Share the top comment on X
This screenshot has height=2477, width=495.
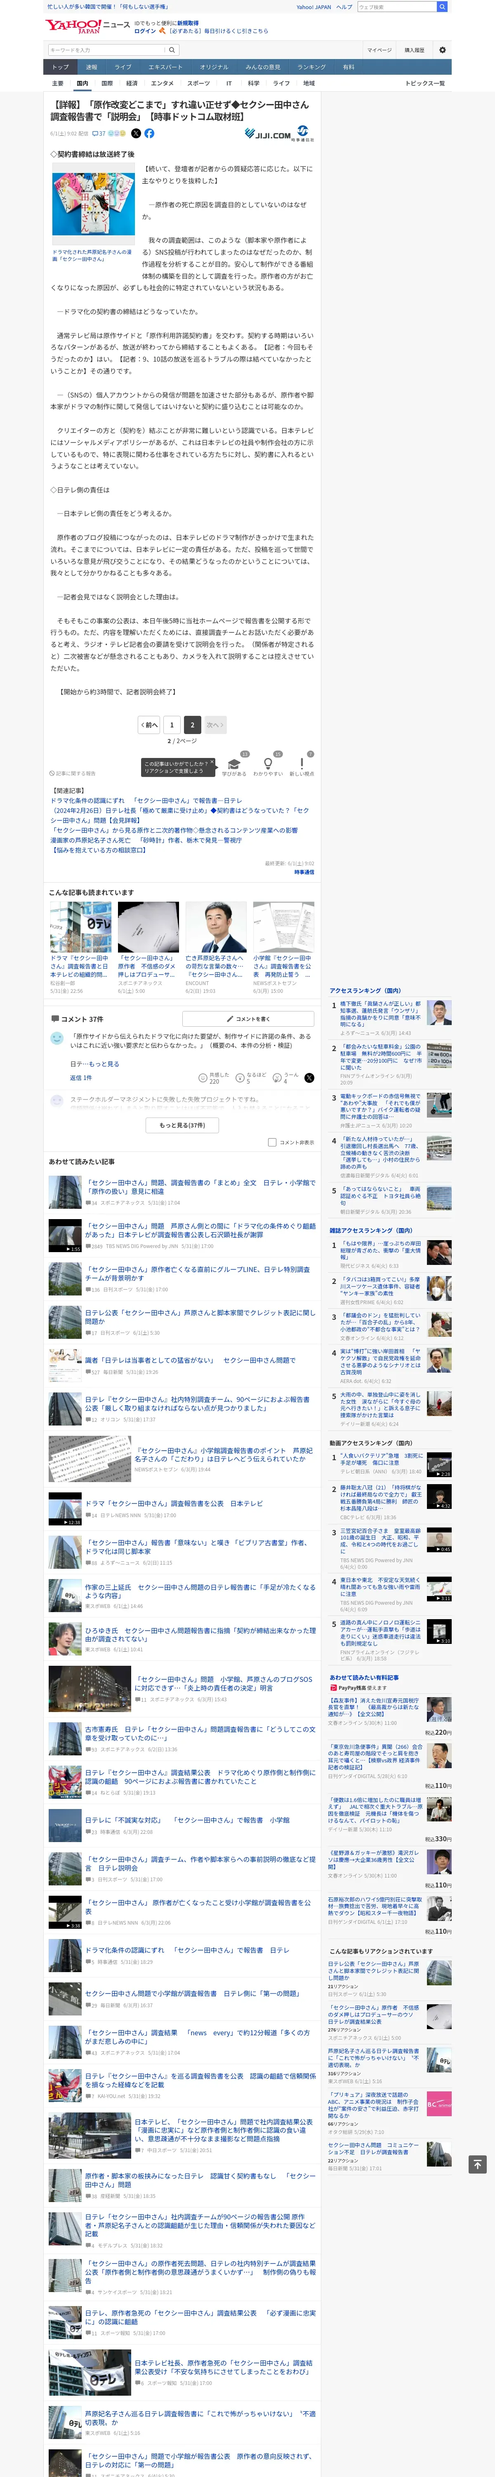[309, 1078]
